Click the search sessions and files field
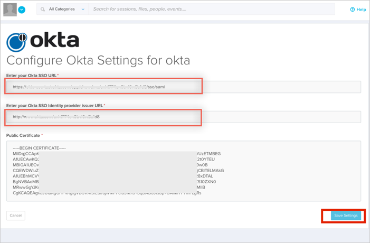370x243 pixels. coord(211,10)
